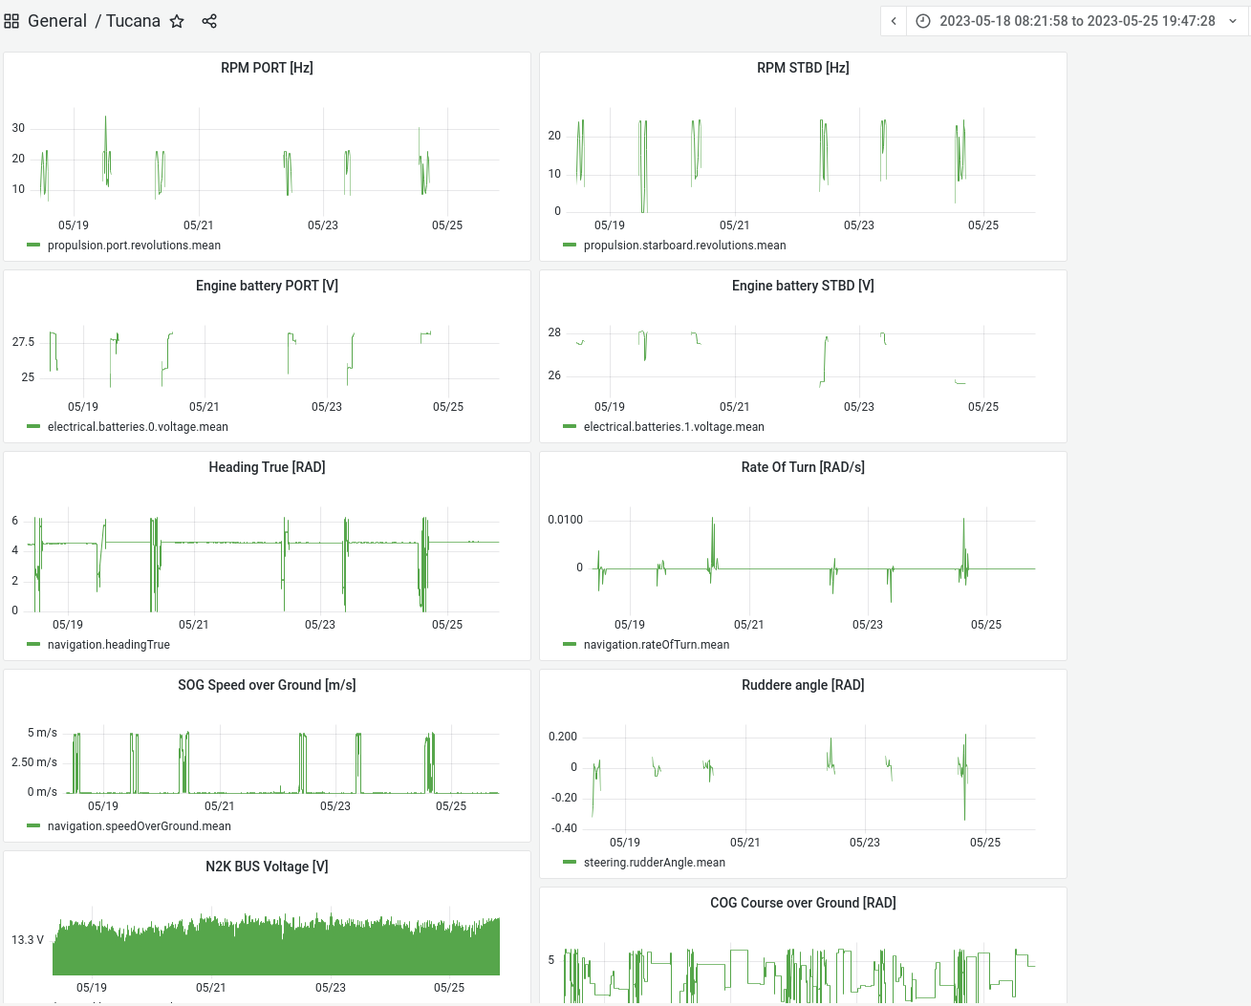
Task: Click navigation.speedOverGround.mean legend label
Action: tap(140, 826)
